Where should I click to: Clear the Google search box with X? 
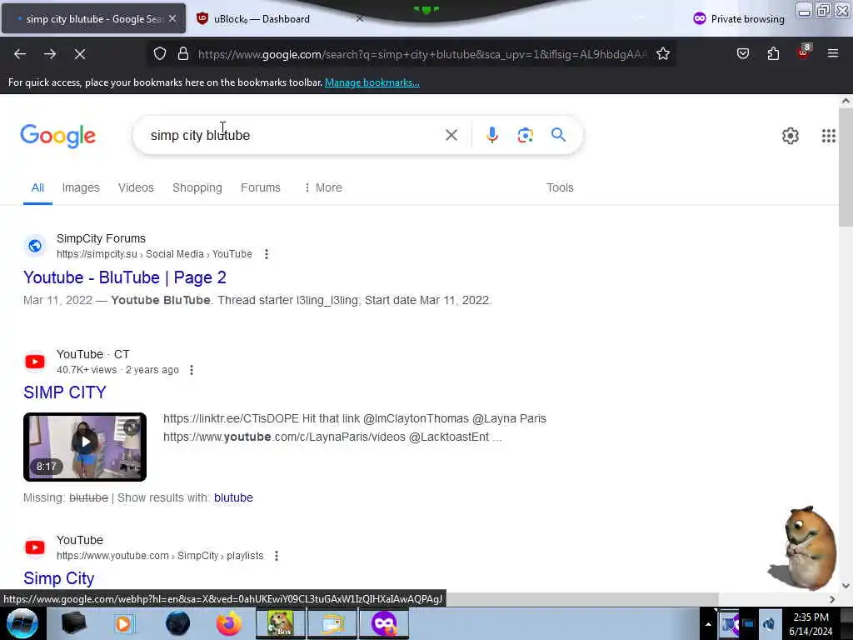click(x=451, y=135)
